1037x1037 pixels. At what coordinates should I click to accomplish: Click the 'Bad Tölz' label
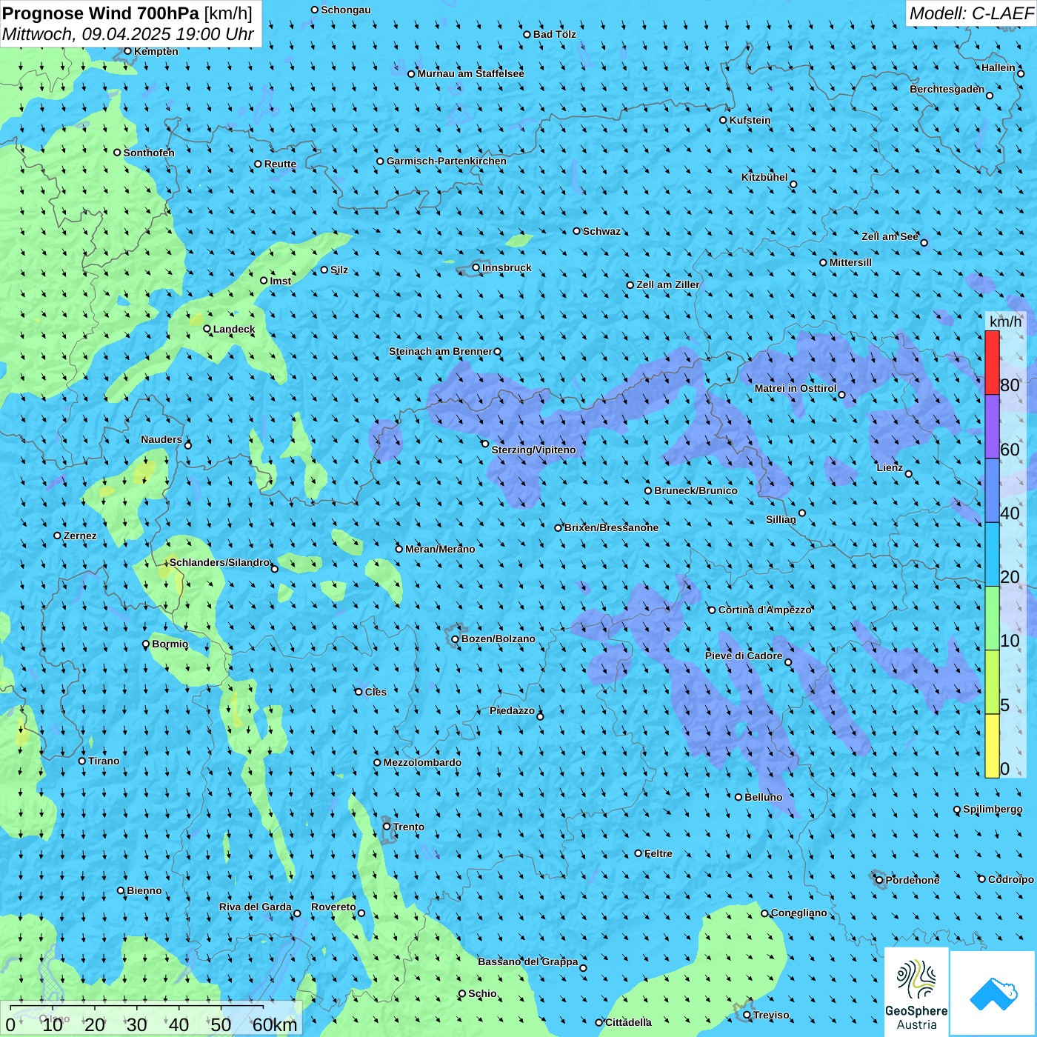click(555, 34)
